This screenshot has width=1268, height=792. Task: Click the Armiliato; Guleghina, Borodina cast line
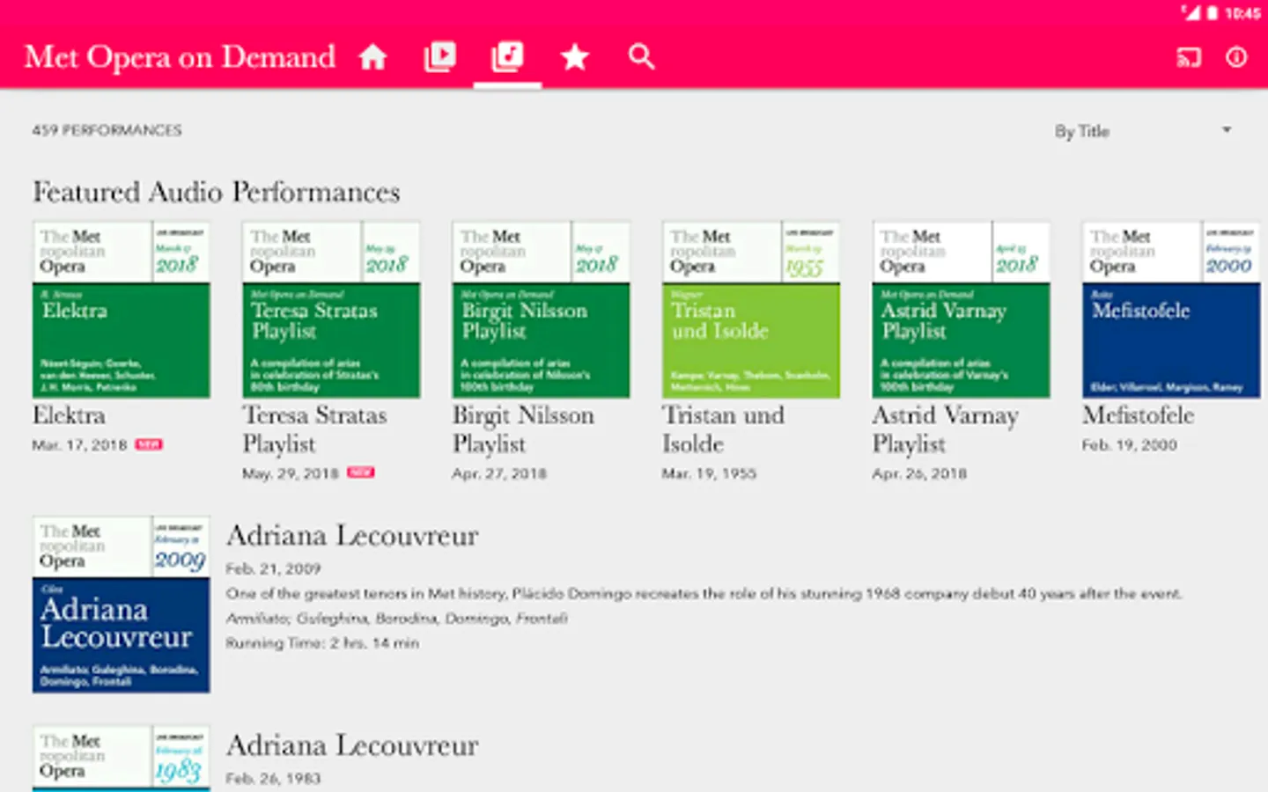coord(397,619)
